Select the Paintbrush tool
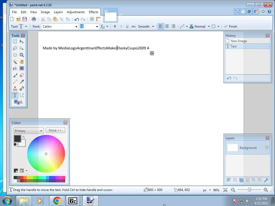This screenshot has height=206, width=275. click(15, 75)
